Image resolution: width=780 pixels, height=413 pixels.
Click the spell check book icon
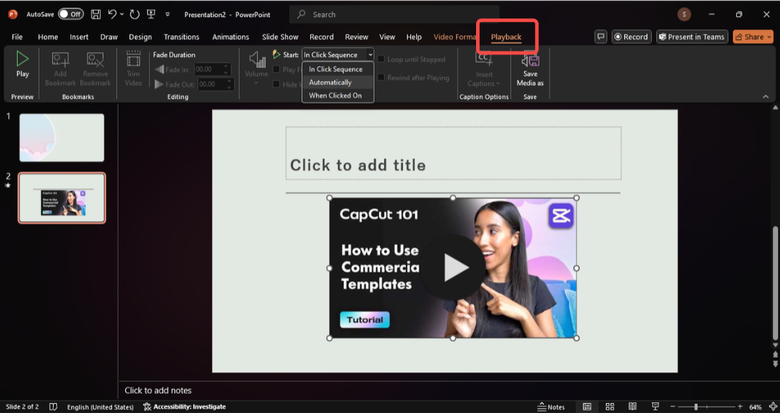point(53,407)
